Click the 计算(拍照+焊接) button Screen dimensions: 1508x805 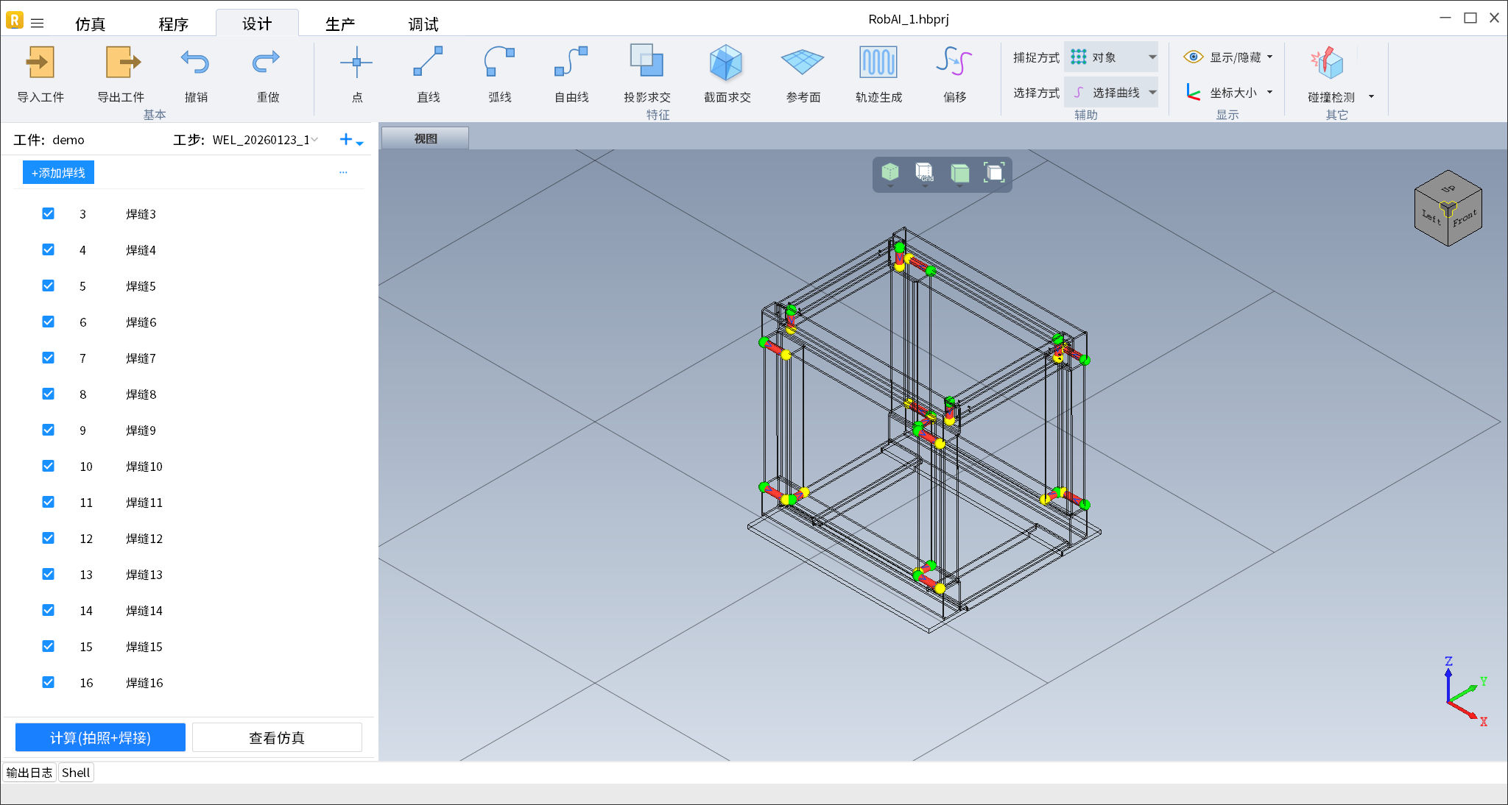(100, 737)
